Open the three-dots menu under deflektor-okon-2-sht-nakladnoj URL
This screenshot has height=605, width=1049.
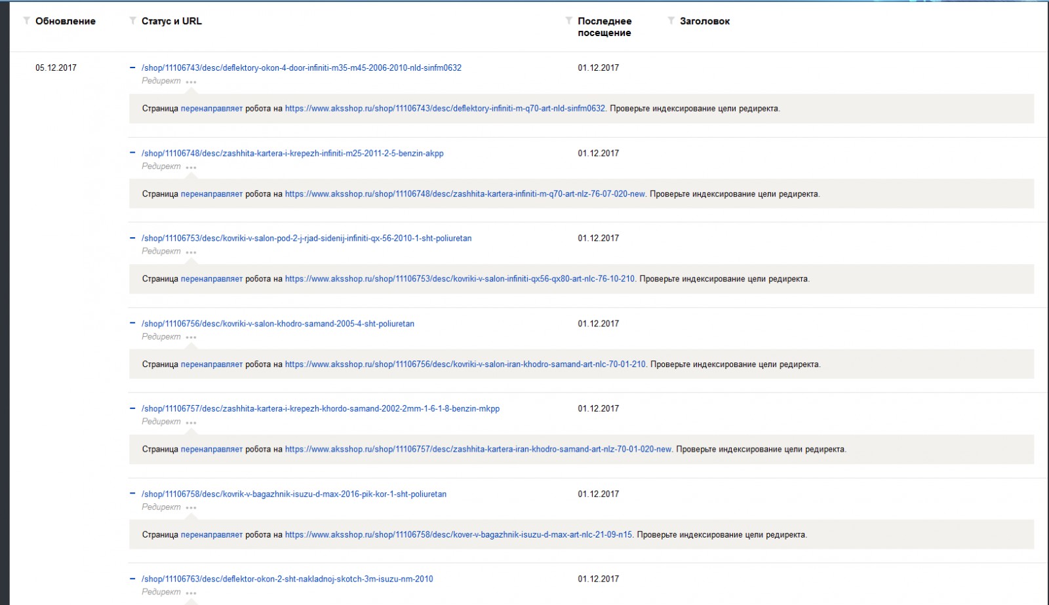click(191, 593)
